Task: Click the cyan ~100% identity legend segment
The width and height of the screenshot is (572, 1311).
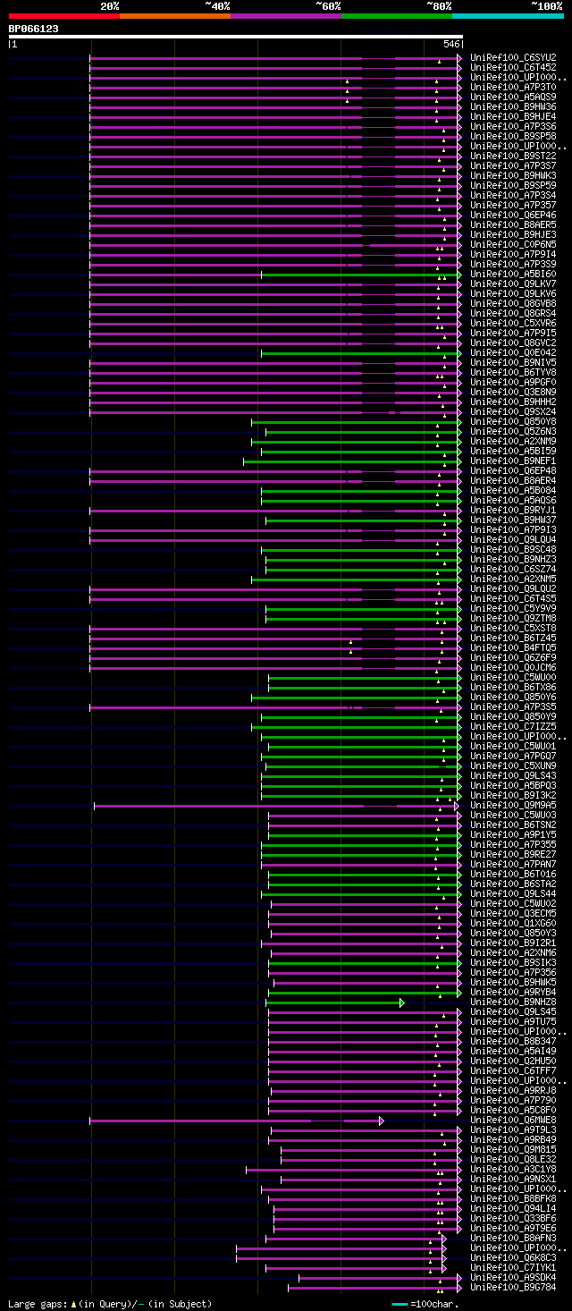Action: click(508, 16)
